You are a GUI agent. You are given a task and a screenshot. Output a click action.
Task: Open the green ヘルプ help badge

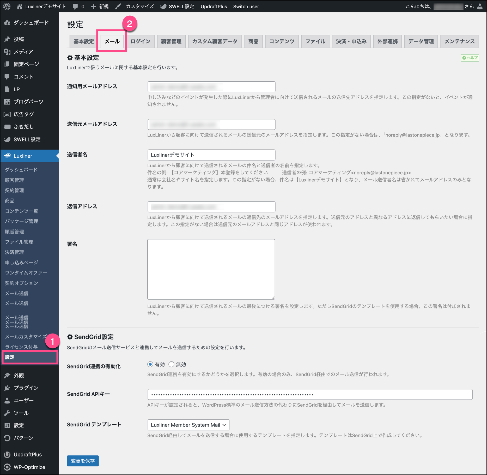pyautogui.click(x=470, y=58)
